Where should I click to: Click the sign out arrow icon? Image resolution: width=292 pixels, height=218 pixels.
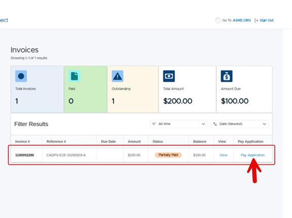[x=257, y=20]
